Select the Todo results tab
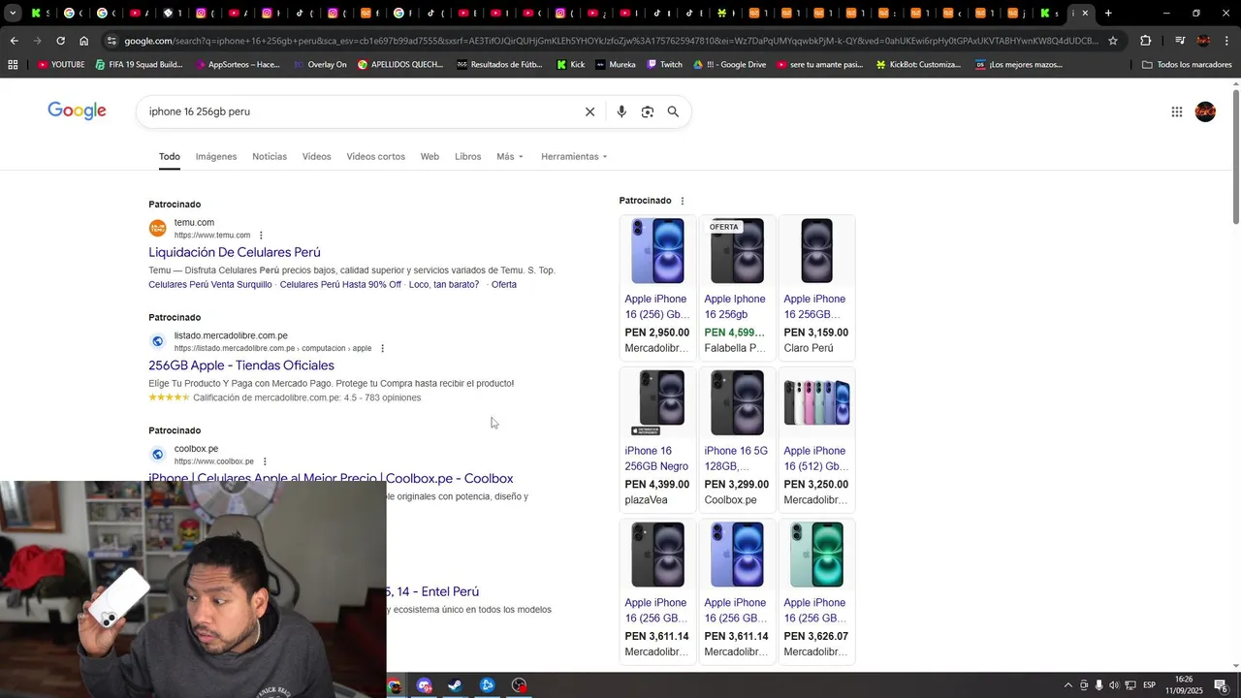Screen dimensions: 1241x698 [x=170, y=156]
